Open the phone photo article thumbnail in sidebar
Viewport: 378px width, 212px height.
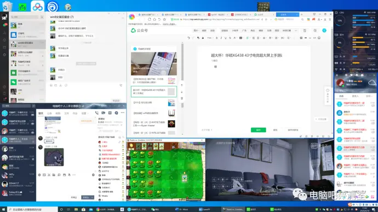[153, 64]
